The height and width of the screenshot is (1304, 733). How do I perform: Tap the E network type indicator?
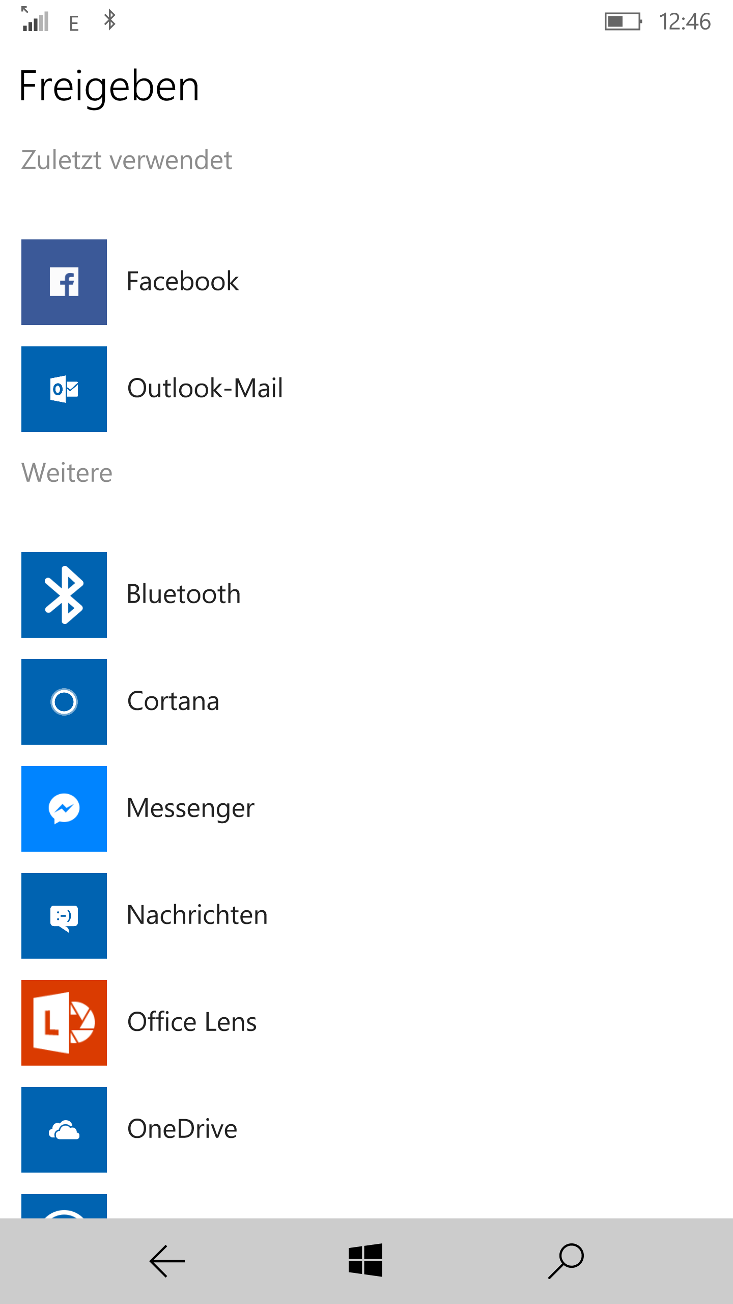point(74,23)
